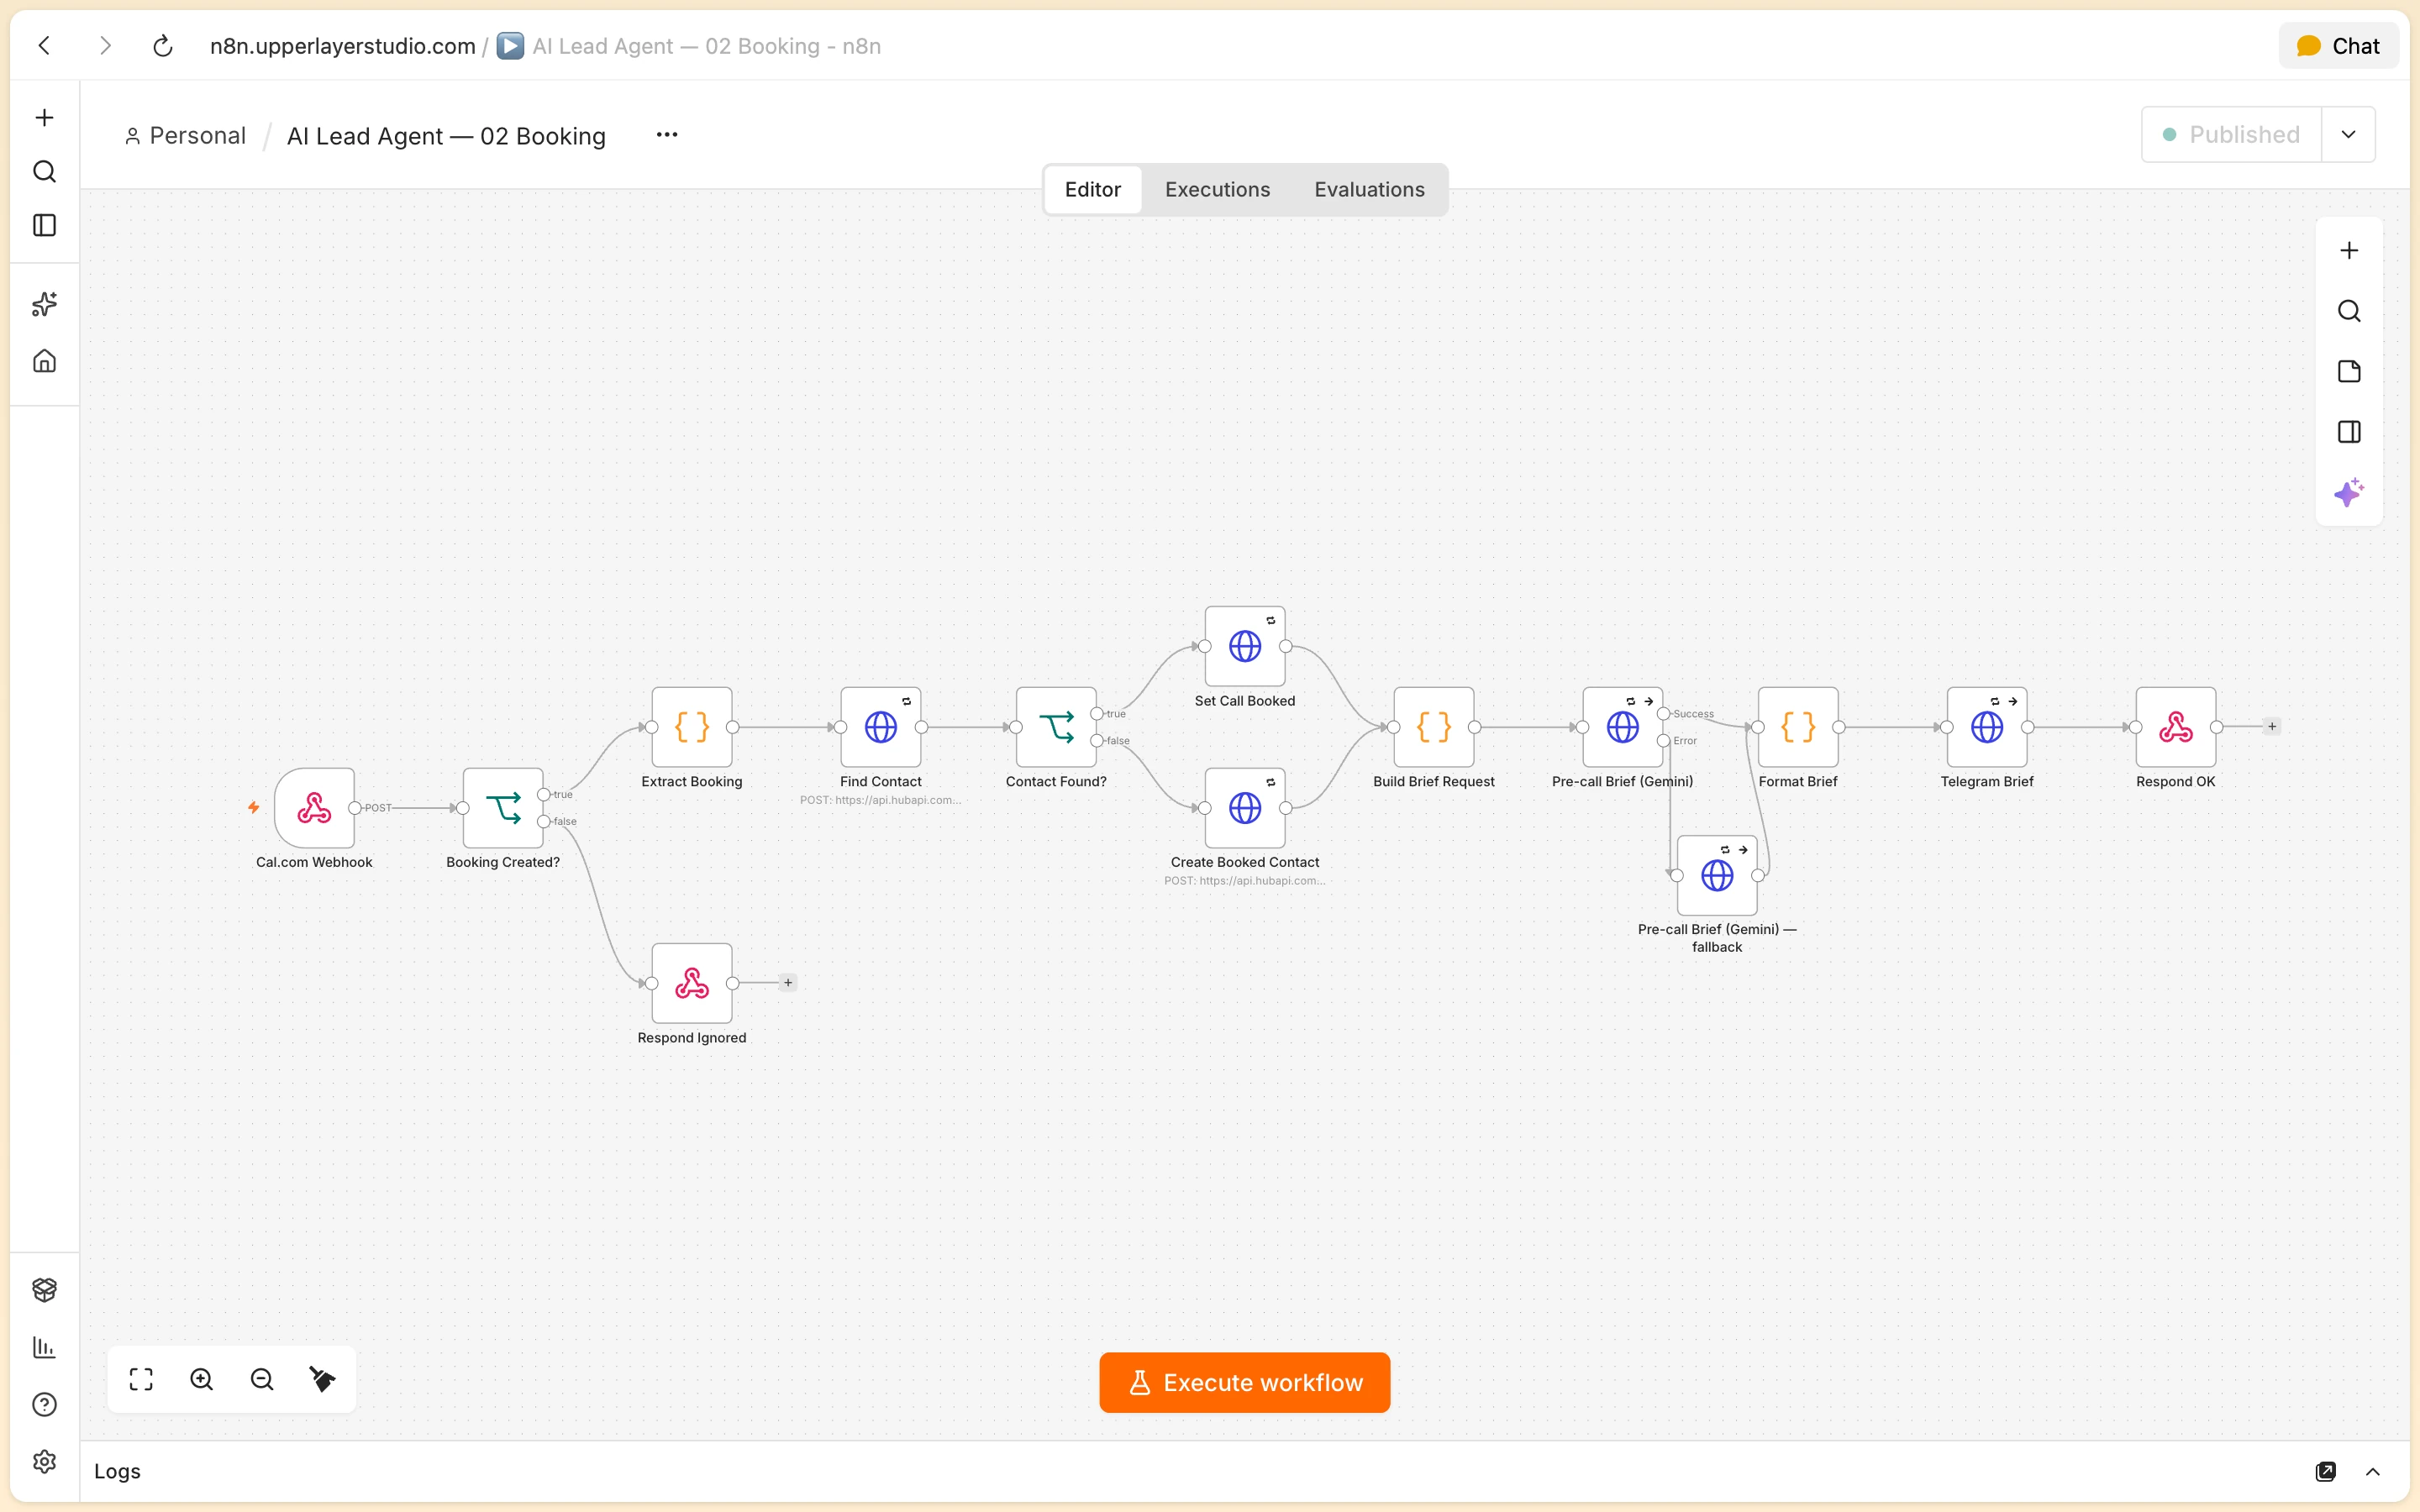Go back with the browser back arrow
Screen dimensions: 2420x1512
44,46
